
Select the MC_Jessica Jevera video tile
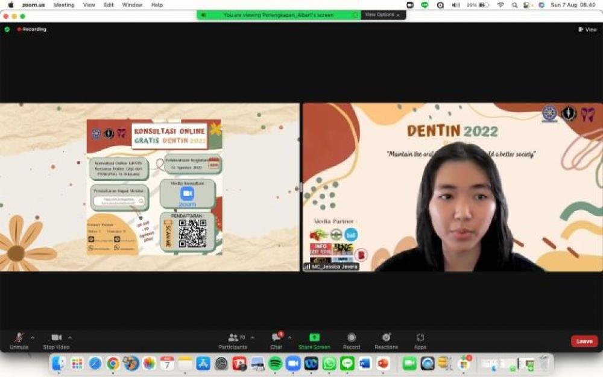tap(452, 187)
